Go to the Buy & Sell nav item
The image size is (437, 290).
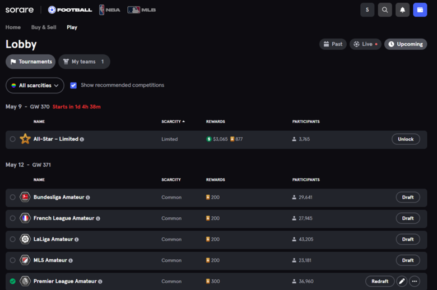tap(44, 27)
